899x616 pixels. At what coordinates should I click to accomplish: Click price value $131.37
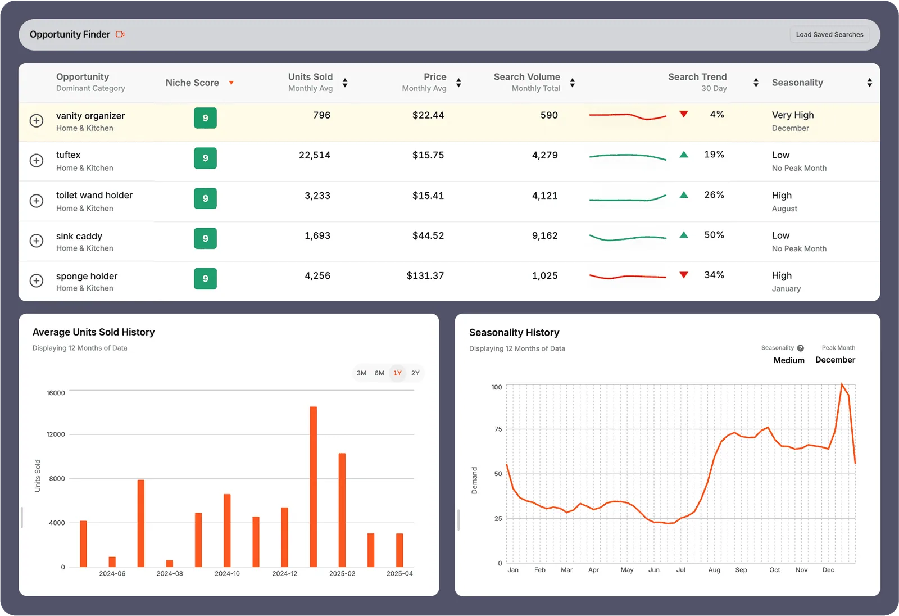[x=425, y=276]
